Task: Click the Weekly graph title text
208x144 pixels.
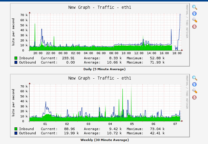Action: pyautogui.click(x=100, y=78)
